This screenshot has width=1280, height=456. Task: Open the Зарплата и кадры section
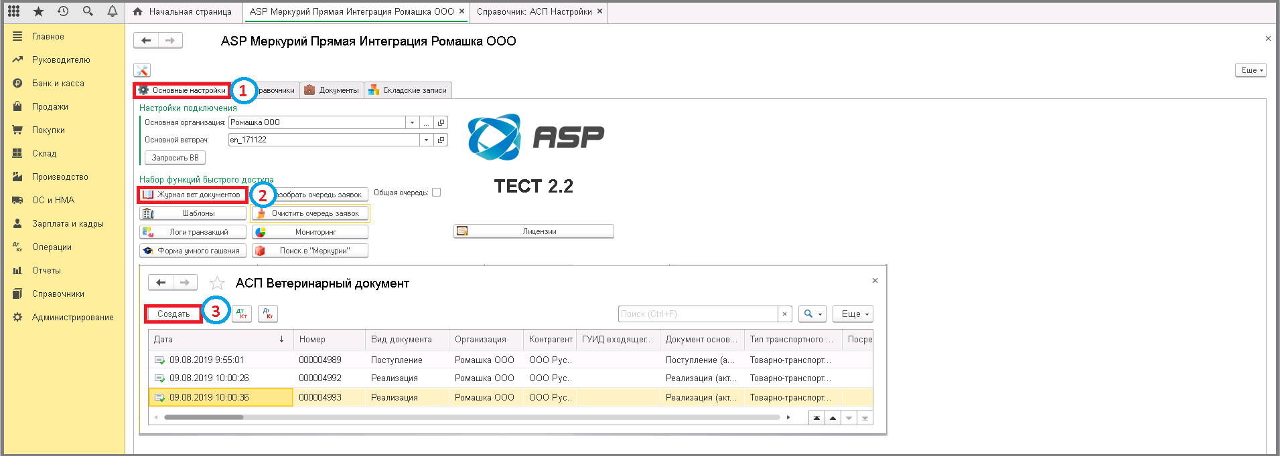click(x=68, y=224)
